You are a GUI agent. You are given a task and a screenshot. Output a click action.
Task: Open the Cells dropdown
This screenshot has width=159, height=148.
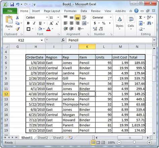pos(131,23)
